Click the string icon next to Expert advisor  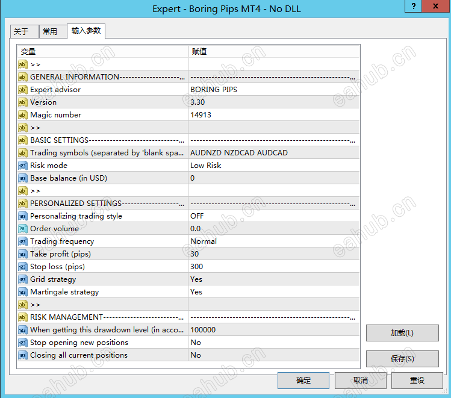(23, 90)
